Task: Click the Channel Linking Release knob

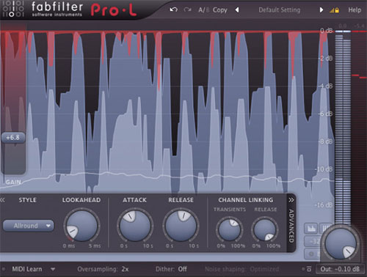Action: coord(265,229)
